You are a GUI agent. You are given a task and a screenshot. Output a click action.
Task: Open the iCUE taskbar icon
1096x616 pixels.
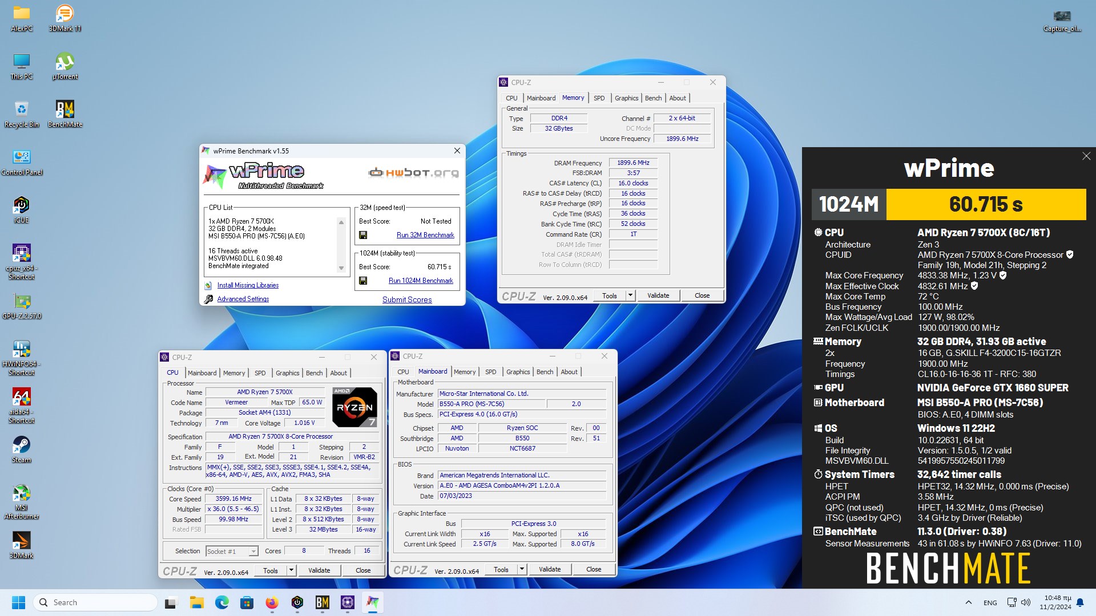coord(297,602)
